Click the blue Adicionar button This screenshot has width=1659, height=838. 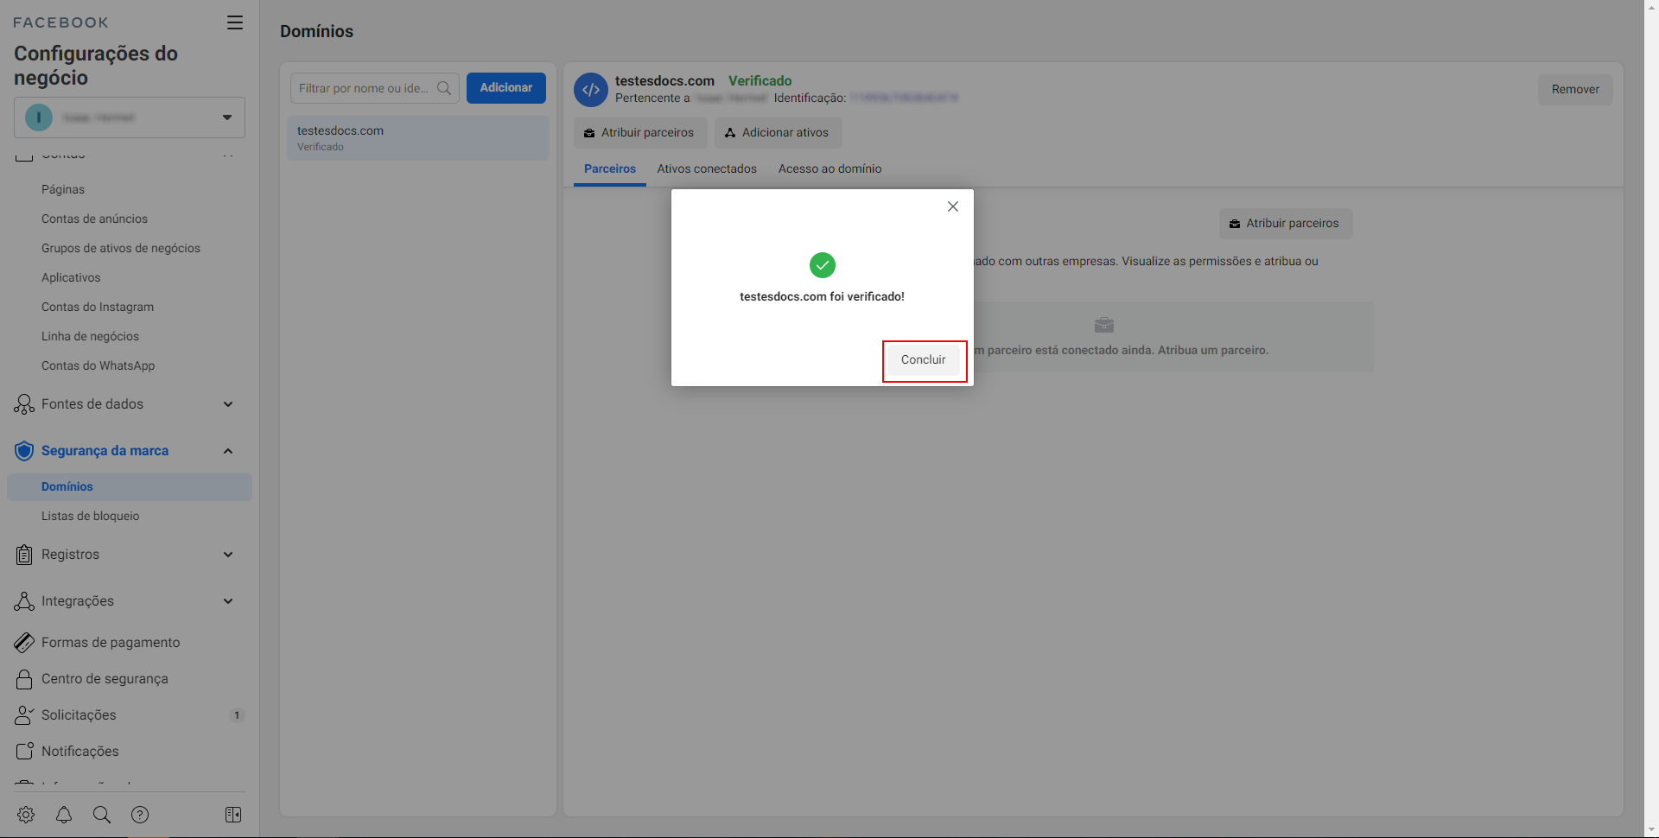tap(505, 88)
